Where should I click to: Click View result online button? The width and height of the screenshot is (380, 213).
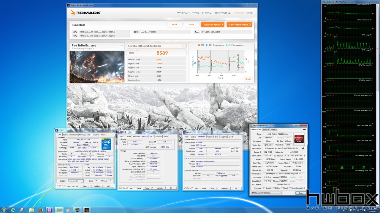(239, 25)
